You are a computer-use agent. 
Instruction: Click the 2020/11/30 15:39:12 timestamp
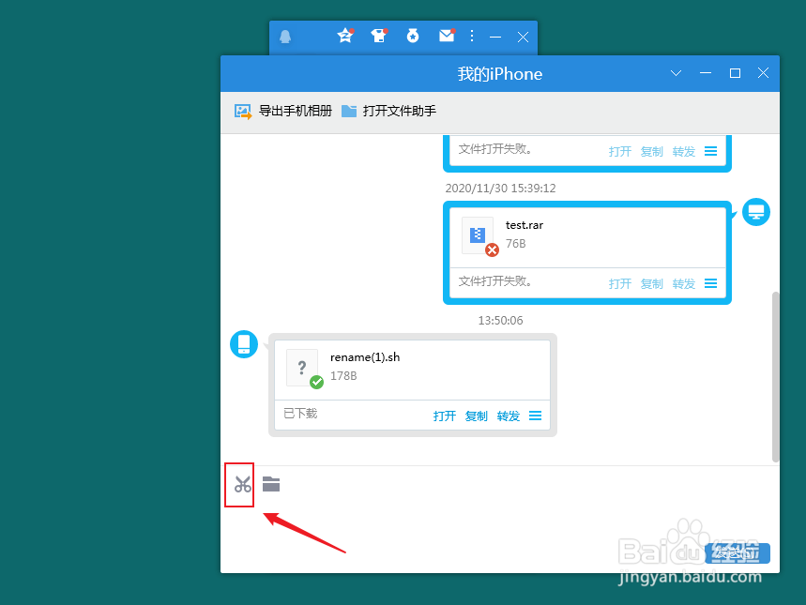tap(501, 189)
